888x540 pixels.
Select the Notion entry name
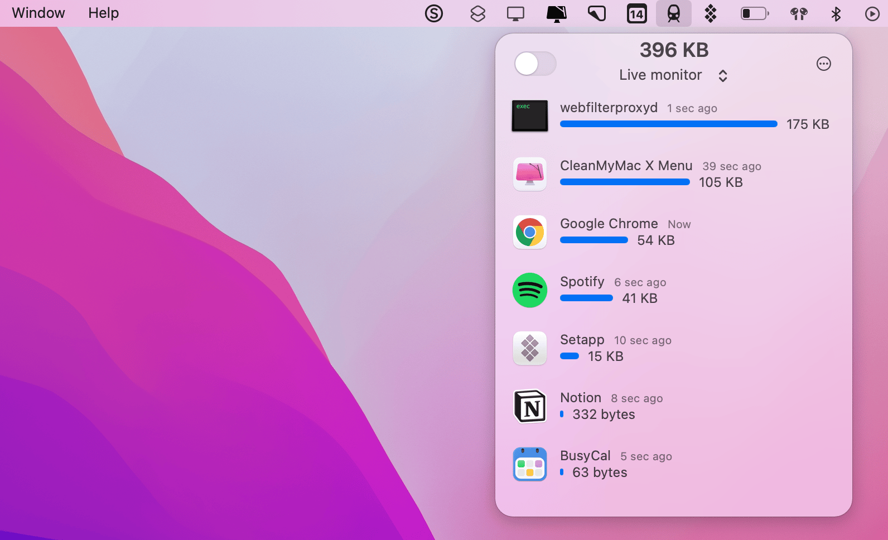tap(581, 398)
